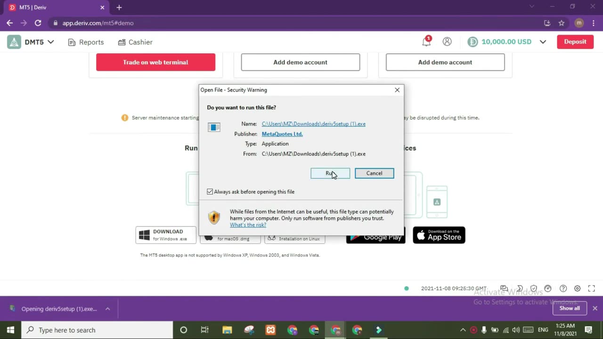Uncheck Always ask before opening this file
This screenshot has width=603, height=339.
pos(210,192)
